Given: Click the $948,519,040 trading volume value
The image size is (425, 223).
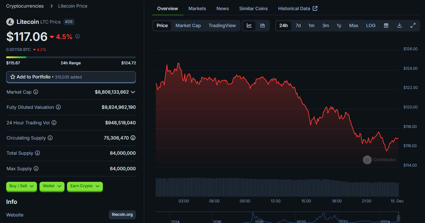Looking at the screenshot, I should pos(120,123).
